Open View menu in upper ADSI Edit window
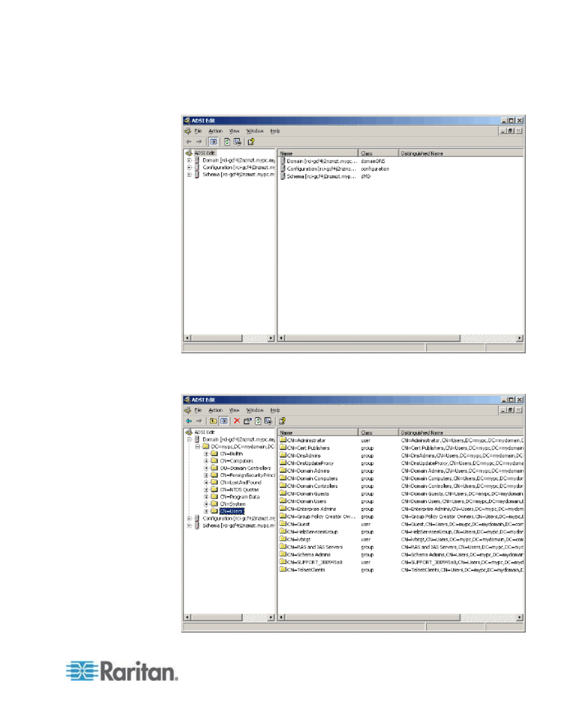The height and width of the screenshot is (726, 561). pyautogui.click(x=235, y=131)
